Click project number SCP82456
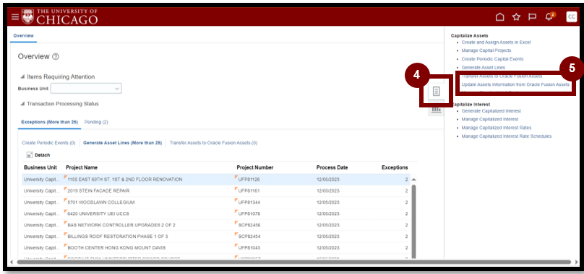This screenshot has width=584, height=274. (249, 225)
